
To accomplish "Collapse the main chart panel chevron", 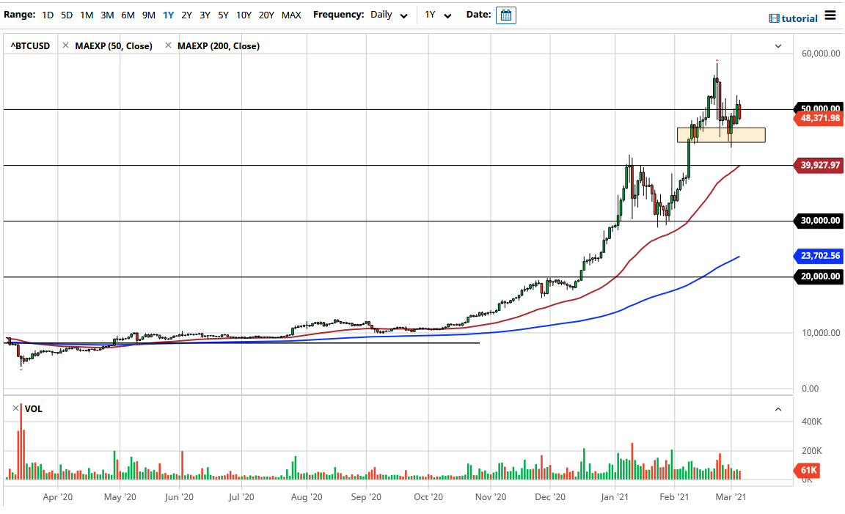I will tap(778, 45).
